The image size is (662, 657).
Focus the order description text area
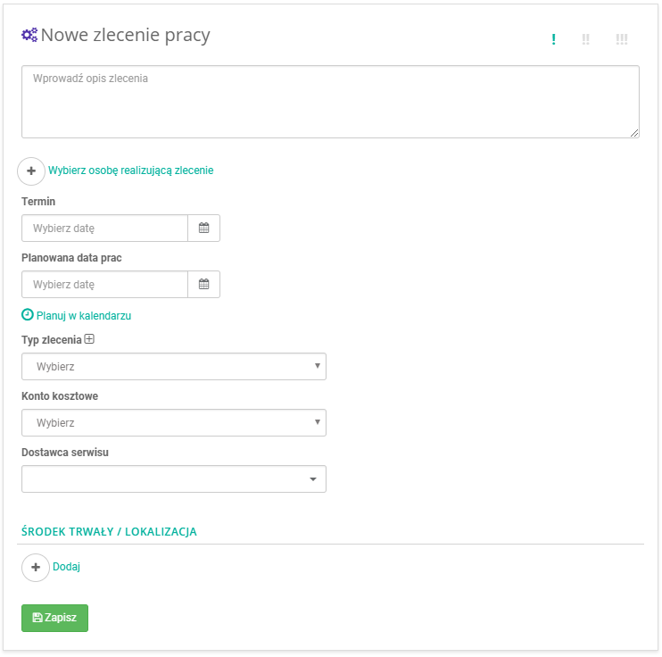pos(331,102)
